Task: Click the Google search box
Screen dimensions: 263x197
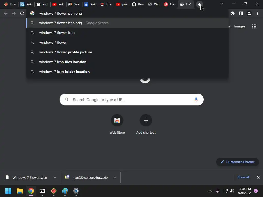Action: click(x=131, y=100)
